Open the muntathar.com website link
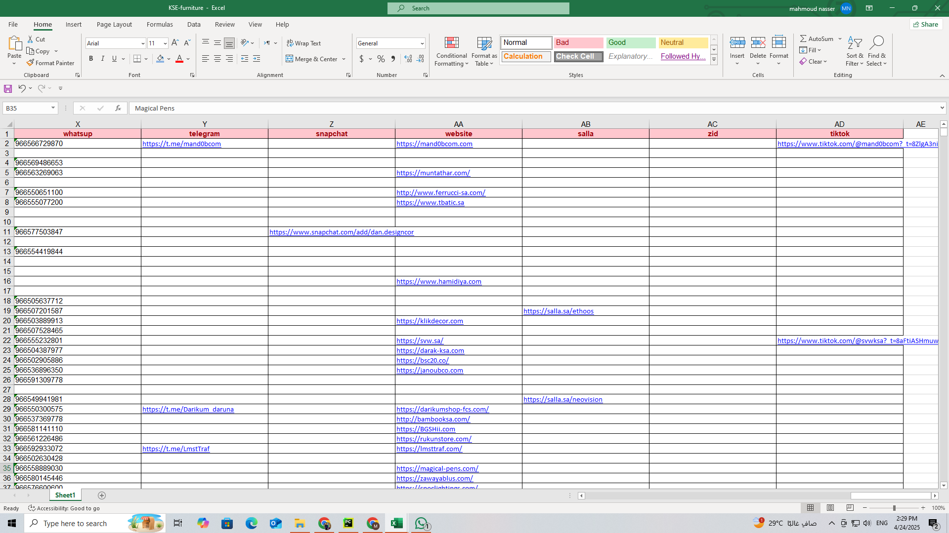Viewport: 949px width, 533px height. click(x=433, y=173)
